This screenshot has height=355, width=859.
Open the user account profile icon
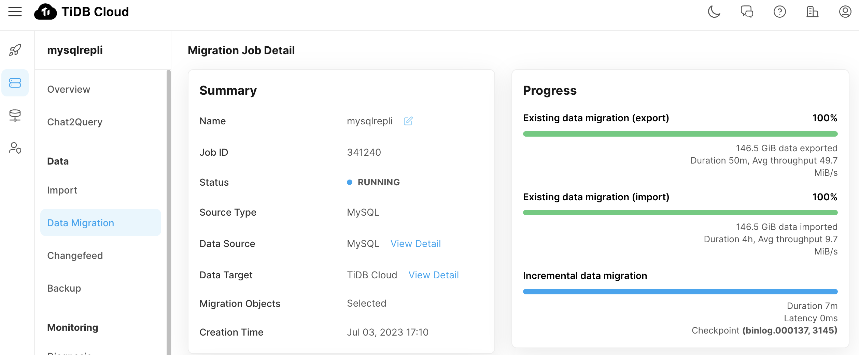[x=845, y=12]
